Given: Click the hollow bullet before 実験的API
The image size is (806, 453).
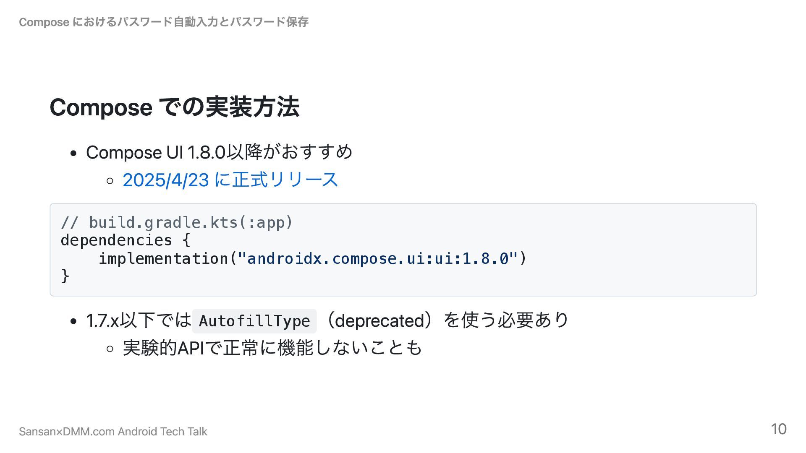Looking at the screenshot, I should (110, 349).
